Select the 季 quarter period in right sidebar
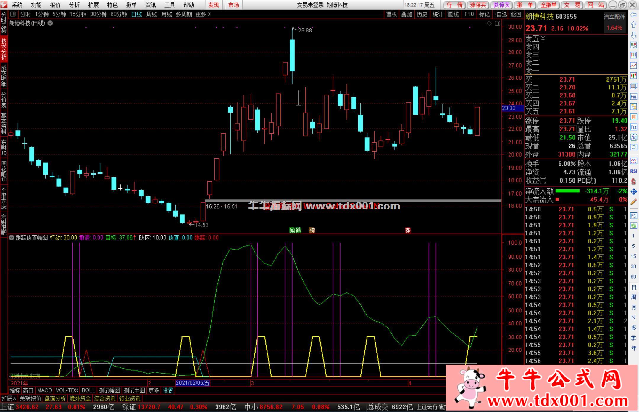Image resolution: width=639 pixels, height=412 pixels. tap(633, 338)
